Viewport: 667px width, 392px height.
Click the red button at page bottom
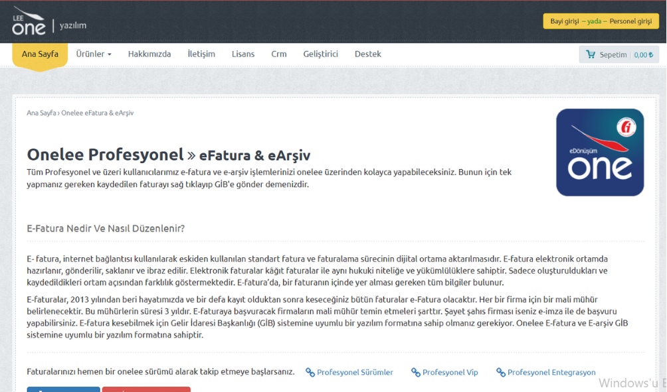click(x=146, y=389)
